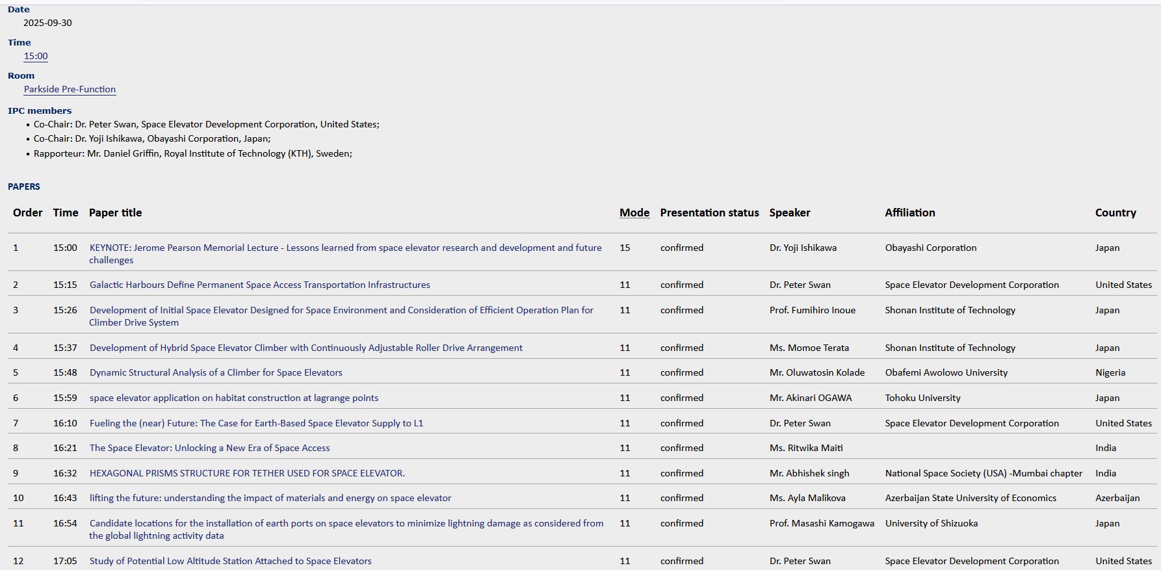The height and width of the screenshot is (570, 1161).
Task: Click the Presentation status column header
Action: (x=709, y=213)
